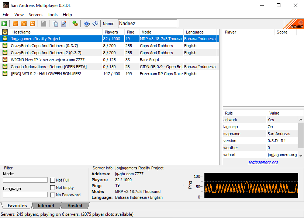Viewport: 304px width, 218px height.
Task: Click the green Connect play icon
Action: point(4,24)
